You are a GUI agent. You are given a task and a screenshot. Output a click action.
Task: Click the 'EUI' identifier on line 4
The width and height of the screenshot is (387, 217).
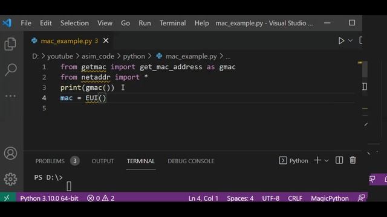(91, 98)
